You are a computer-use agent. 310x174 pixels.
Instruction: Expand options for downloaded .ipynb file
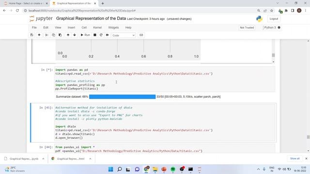(43, 159)
